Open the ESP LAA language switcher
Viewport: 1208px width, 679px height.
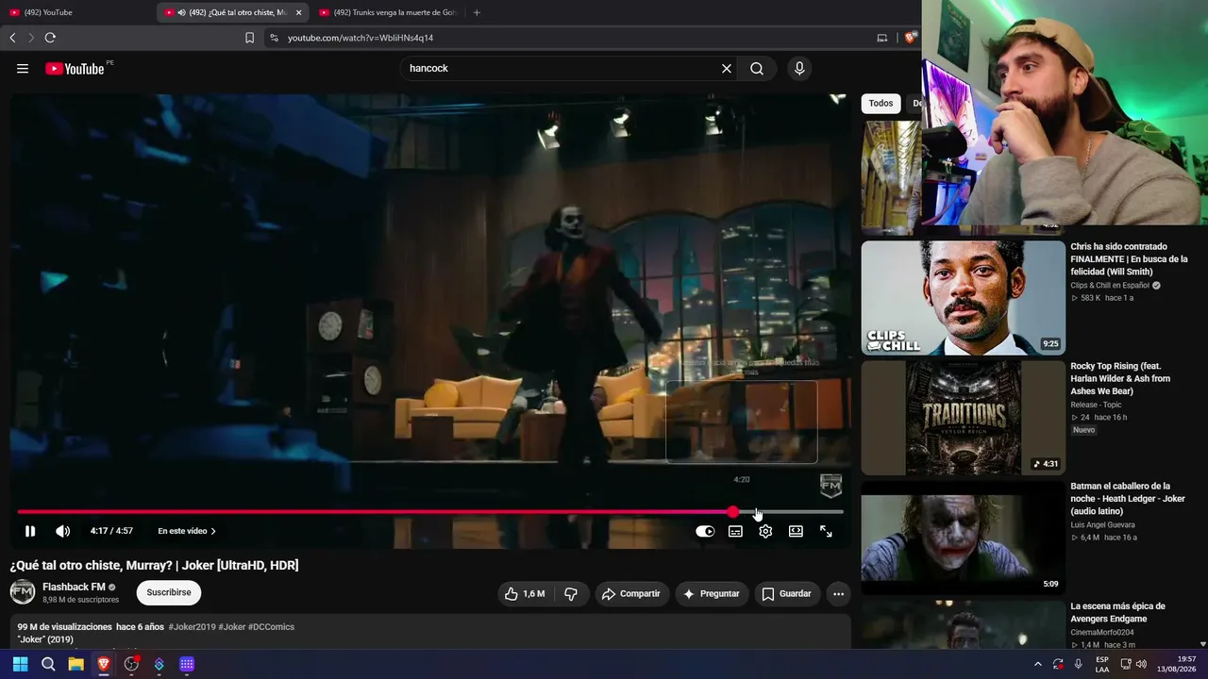coord(1102,664)
